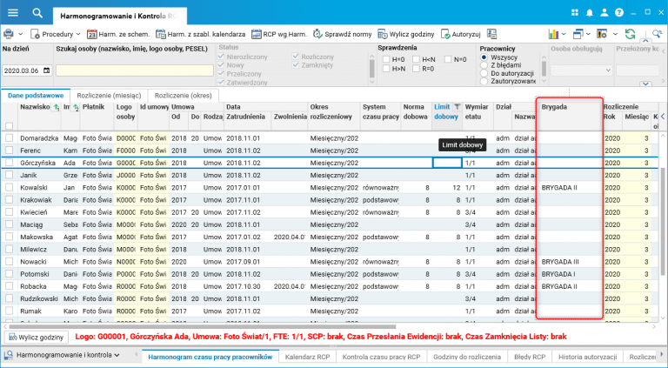Click Sprawdź normy toolbar button
Image resolution: width=668 pixels, height=368 pixels.
(x=343, y=33)
